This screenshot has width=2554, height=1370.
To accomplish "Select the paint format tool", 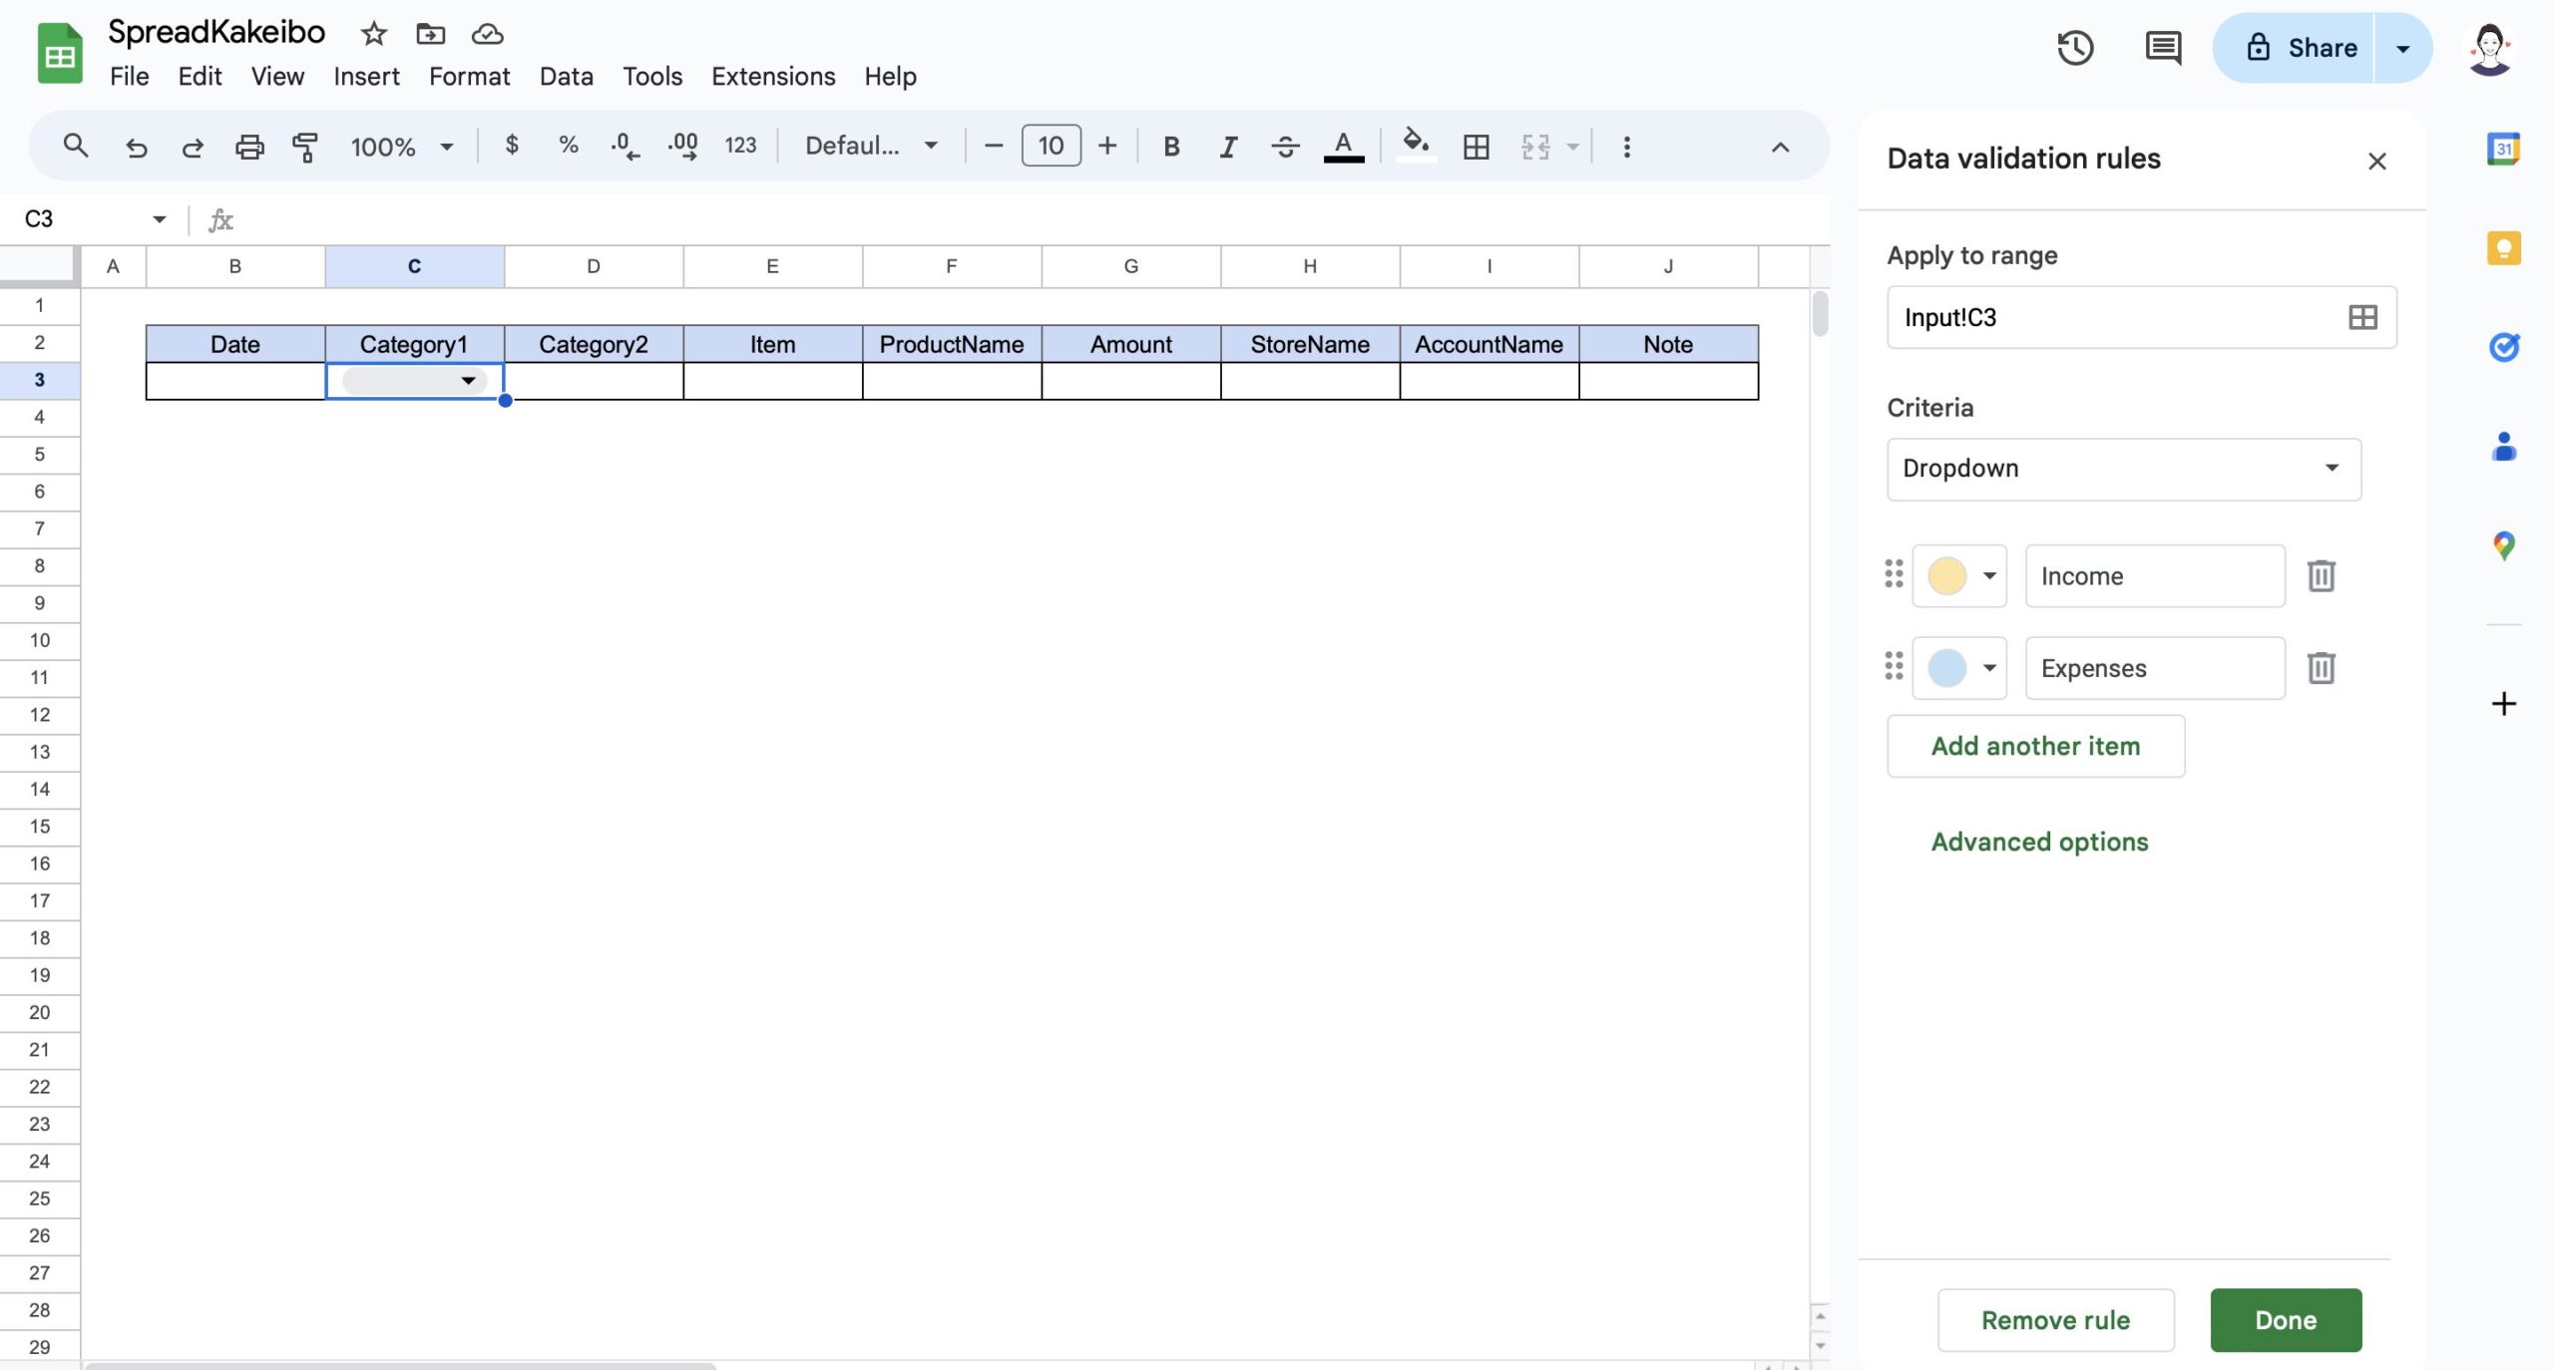I will 304,146.
